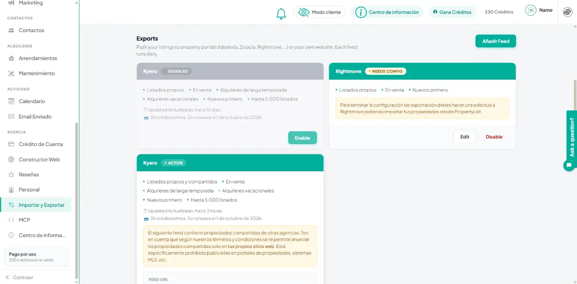Click the FEED URL label
The image size is (577, 284).
tap(158, 279)
